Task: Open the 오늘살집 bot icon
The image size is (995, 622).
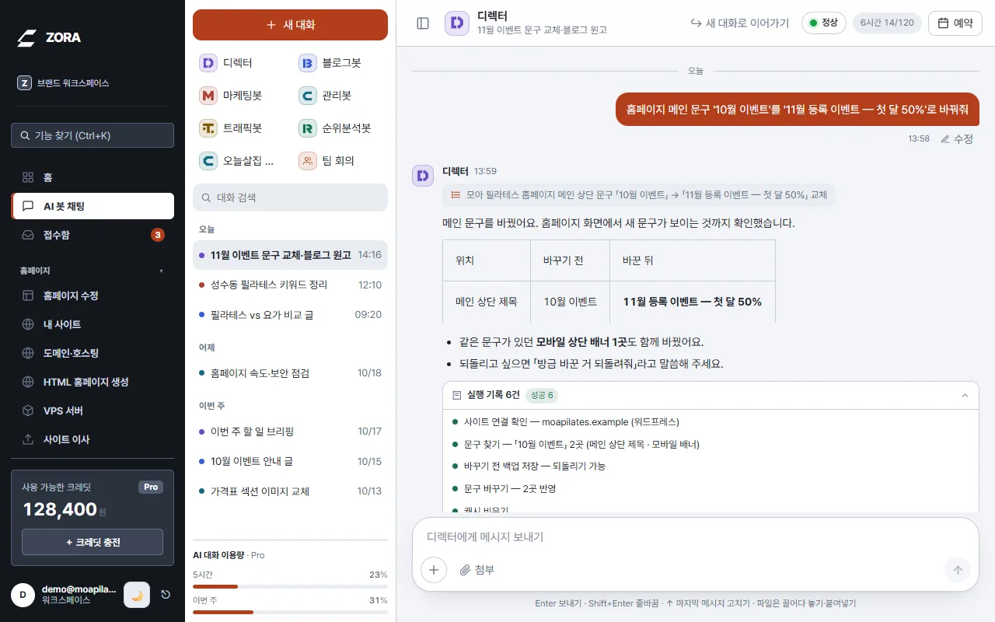Action: [x=208, y=161]
